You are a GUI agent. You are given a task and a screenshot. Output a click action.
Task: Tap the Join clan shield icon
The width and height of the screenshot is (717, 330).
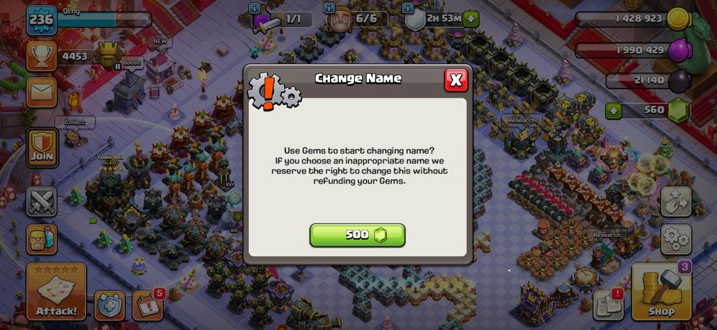42,148
